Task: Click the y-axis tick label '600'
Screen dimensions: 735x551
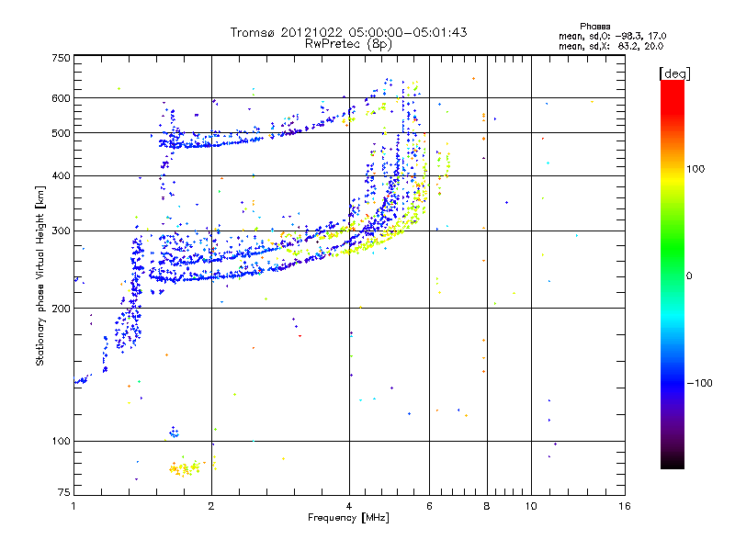Action: [x=61, y=98]
